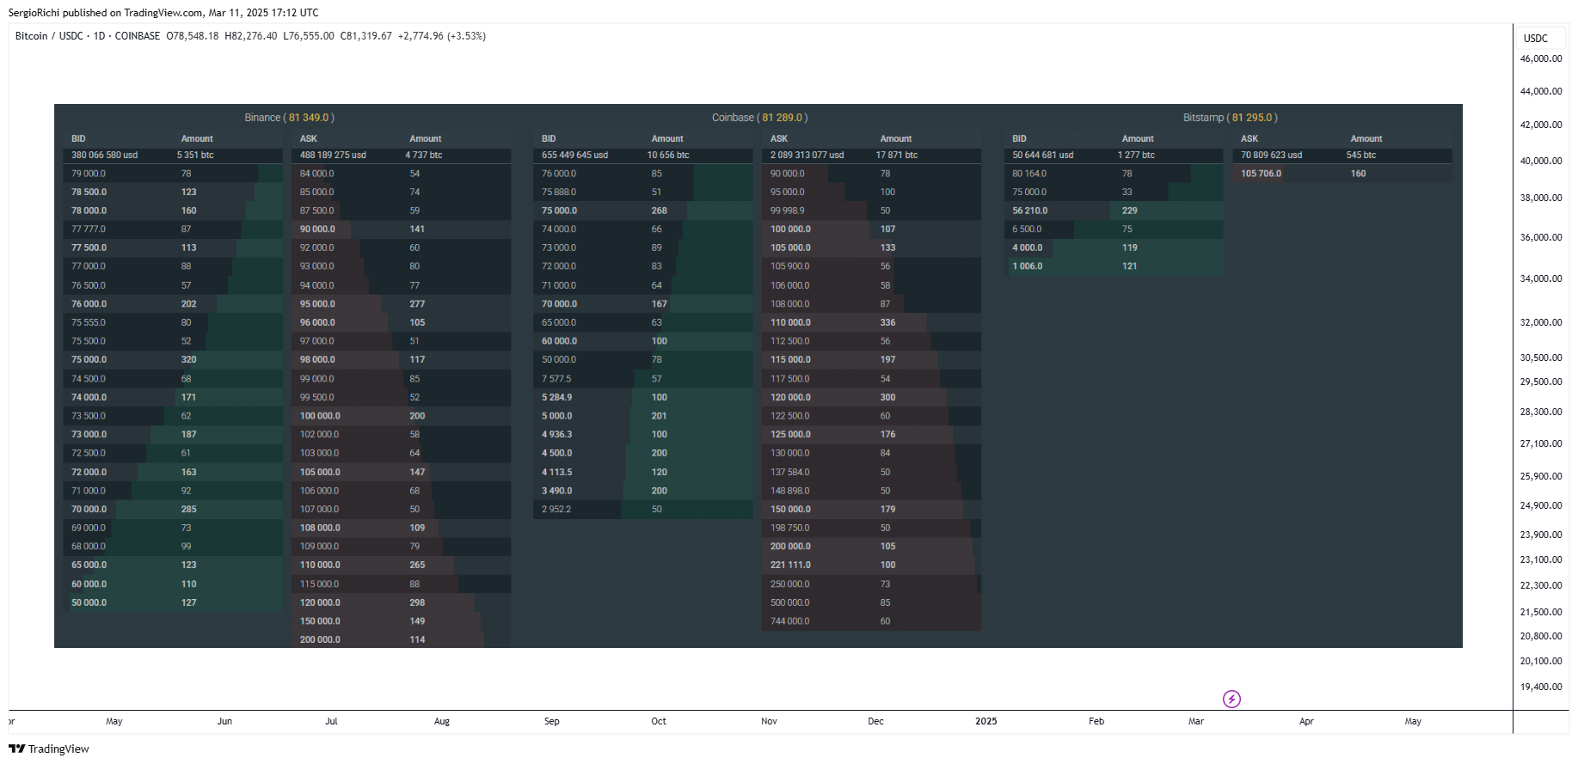Image resolution: width=1578 pixels, height=764 pixels.
Task: Click the close price C81,319.67
Action: pyautogui.click(x=366, y=36)
